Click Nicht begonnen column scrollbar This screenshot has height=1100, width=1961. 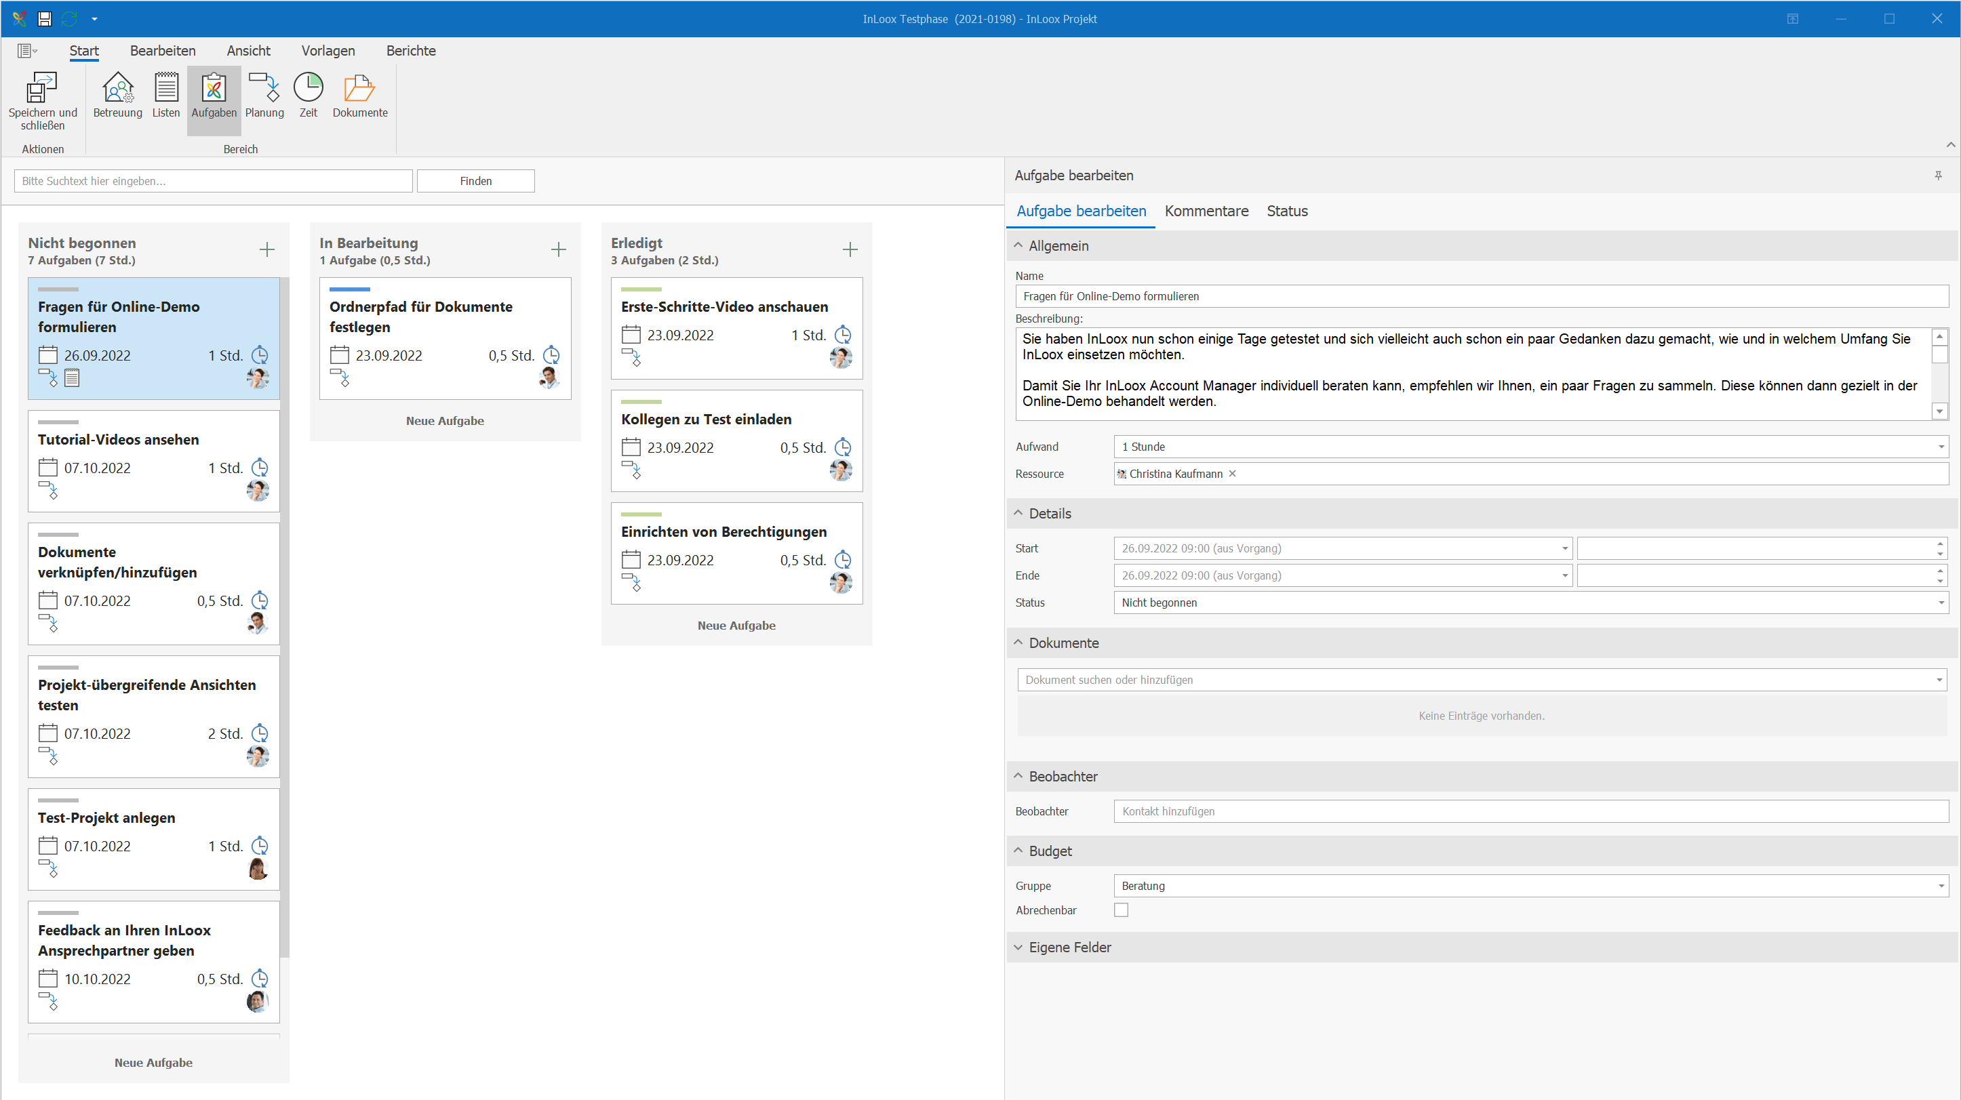tap(285, 616)
